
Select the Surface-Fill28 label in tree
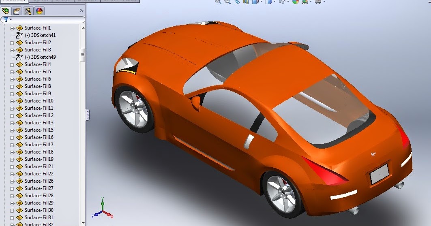click(x=39, y=195)
